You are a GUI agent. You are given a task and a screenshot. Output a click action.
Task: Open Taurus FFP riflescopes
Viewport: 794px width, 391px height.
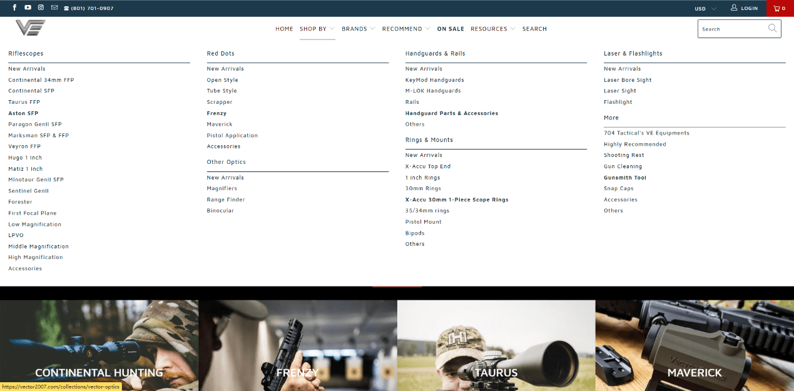point(24,102)
